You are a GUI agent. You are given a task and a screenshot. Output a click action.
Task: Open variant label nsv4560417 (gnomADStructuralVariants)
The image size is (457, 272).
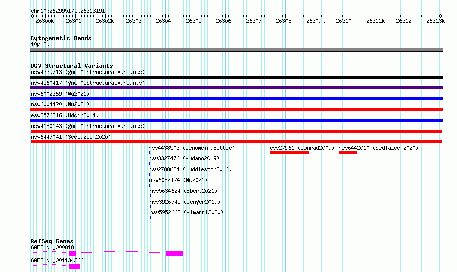pos(88,83)
